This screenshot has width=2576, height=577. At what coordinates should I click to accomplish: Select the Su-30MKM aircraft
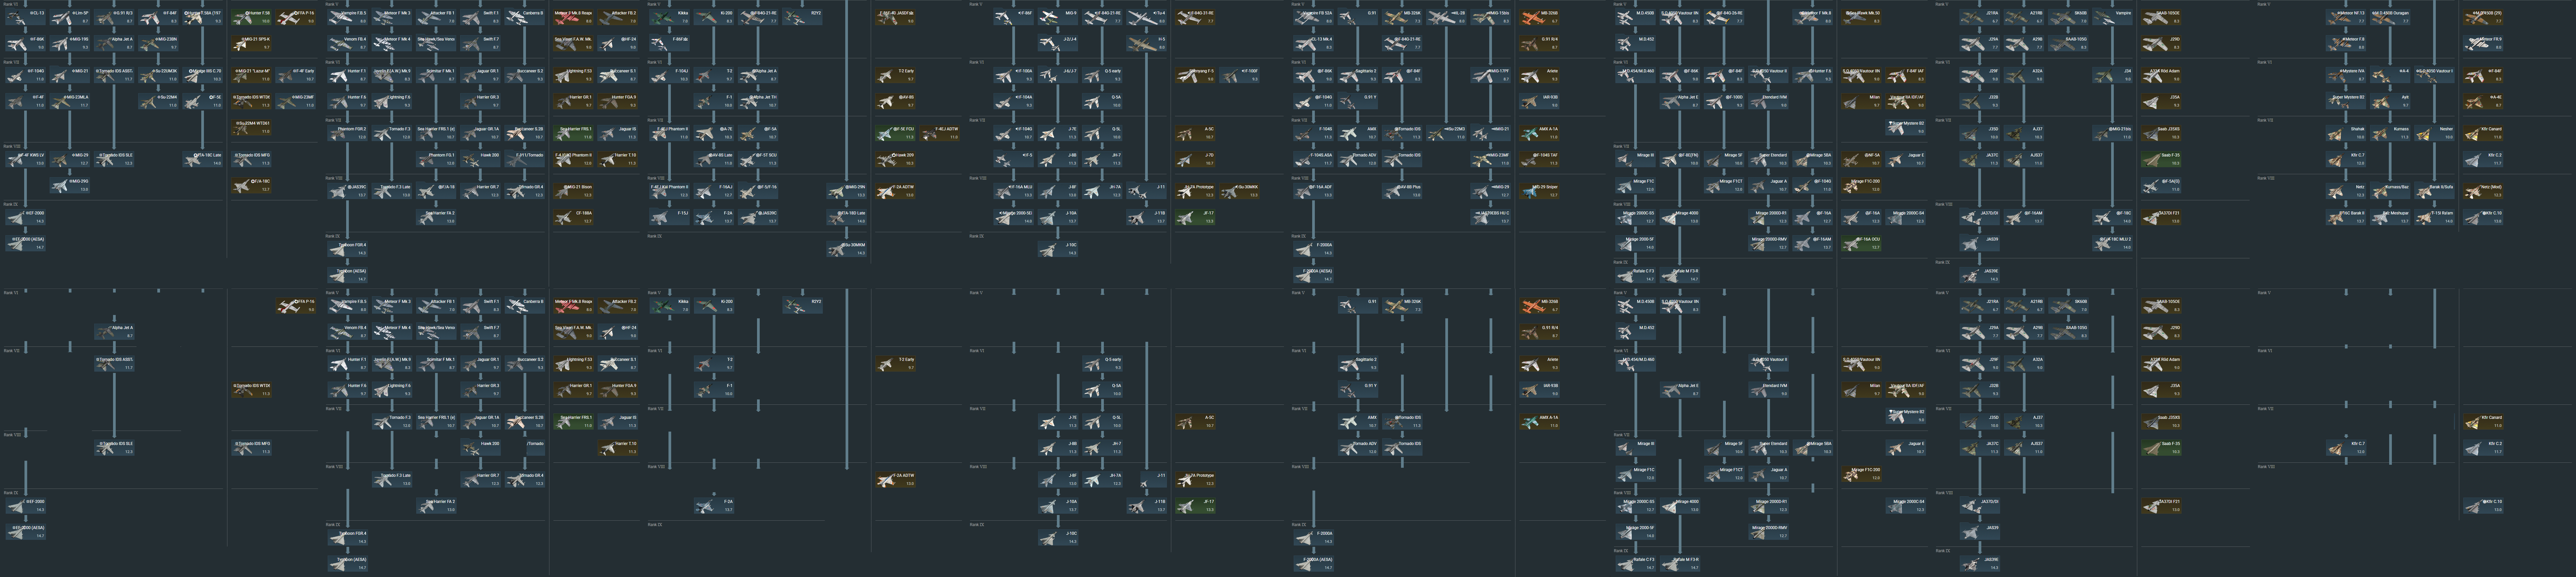[x=847, y=249]
